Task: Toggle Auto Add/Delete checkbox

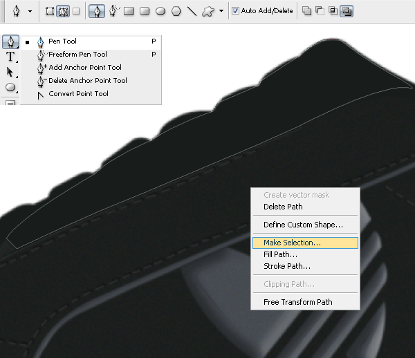Action: pyautogui.click(x=235, y=11)
